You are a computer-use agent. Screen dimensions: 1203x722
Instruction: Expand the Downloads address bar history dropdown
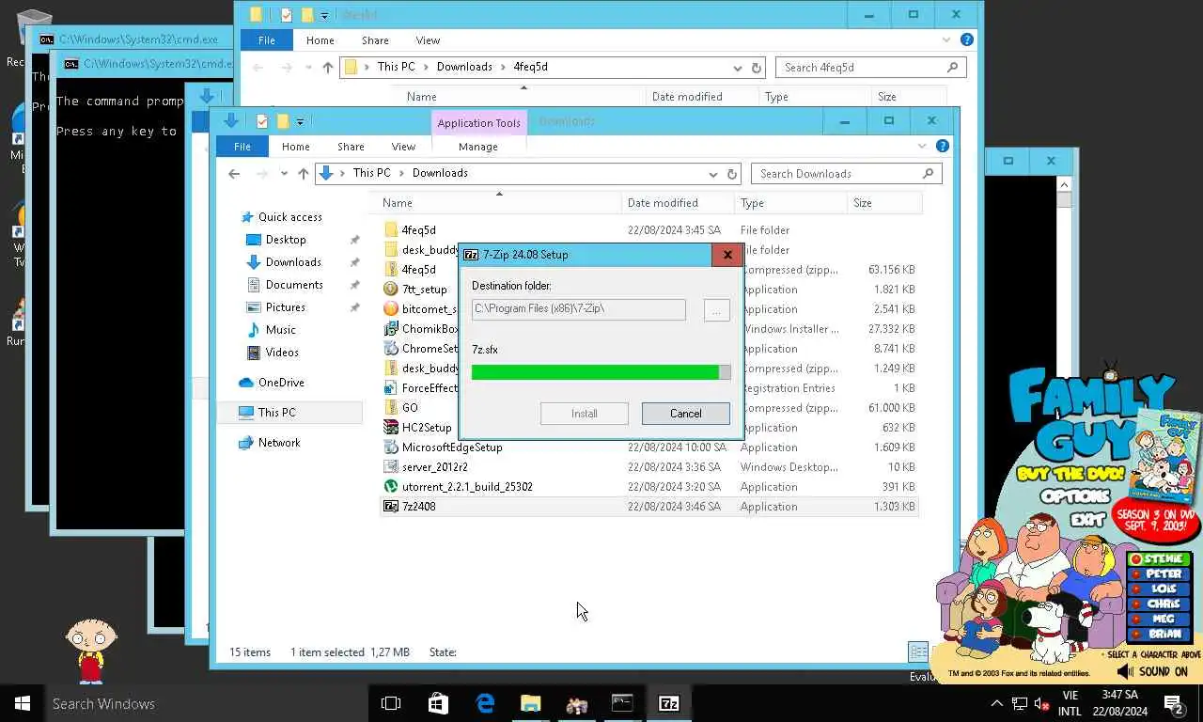tap(713, 174)
